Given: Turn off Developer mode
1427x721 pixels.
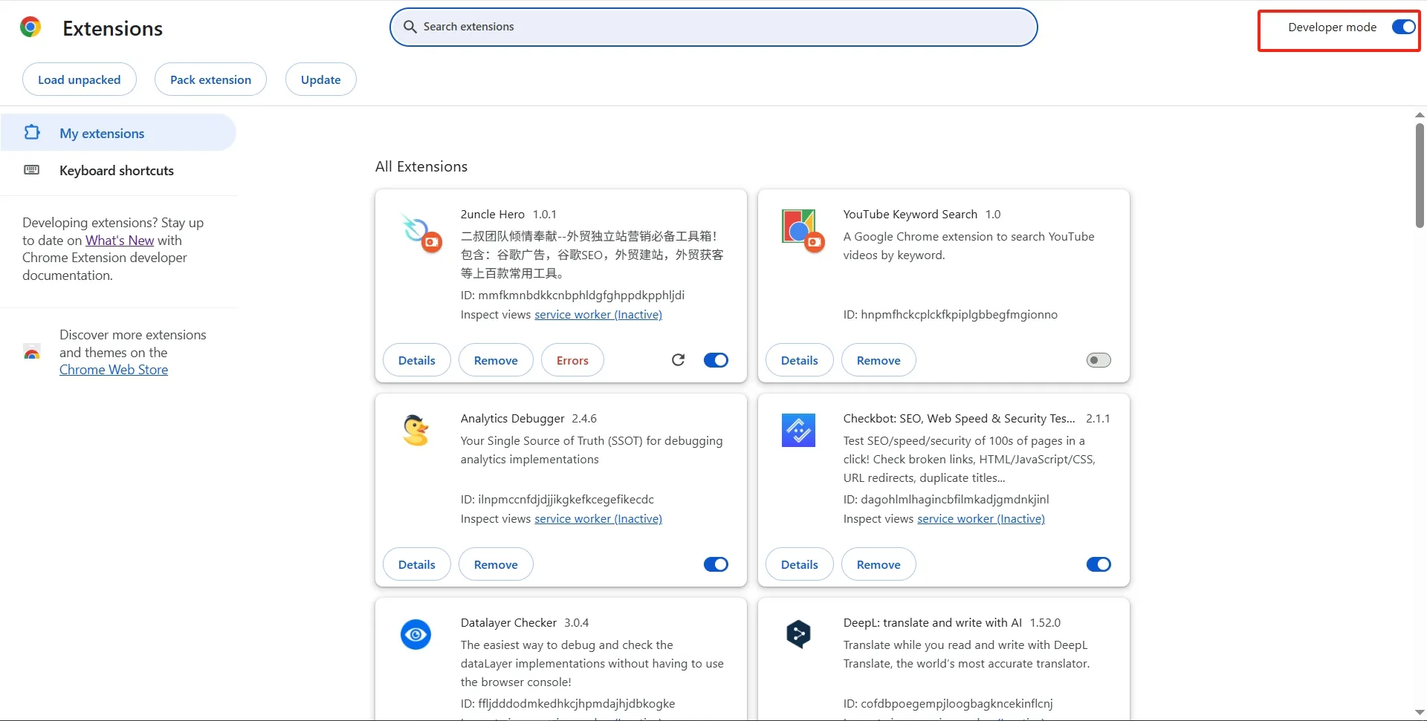Looking at the screenshot, I should 1403,27.
